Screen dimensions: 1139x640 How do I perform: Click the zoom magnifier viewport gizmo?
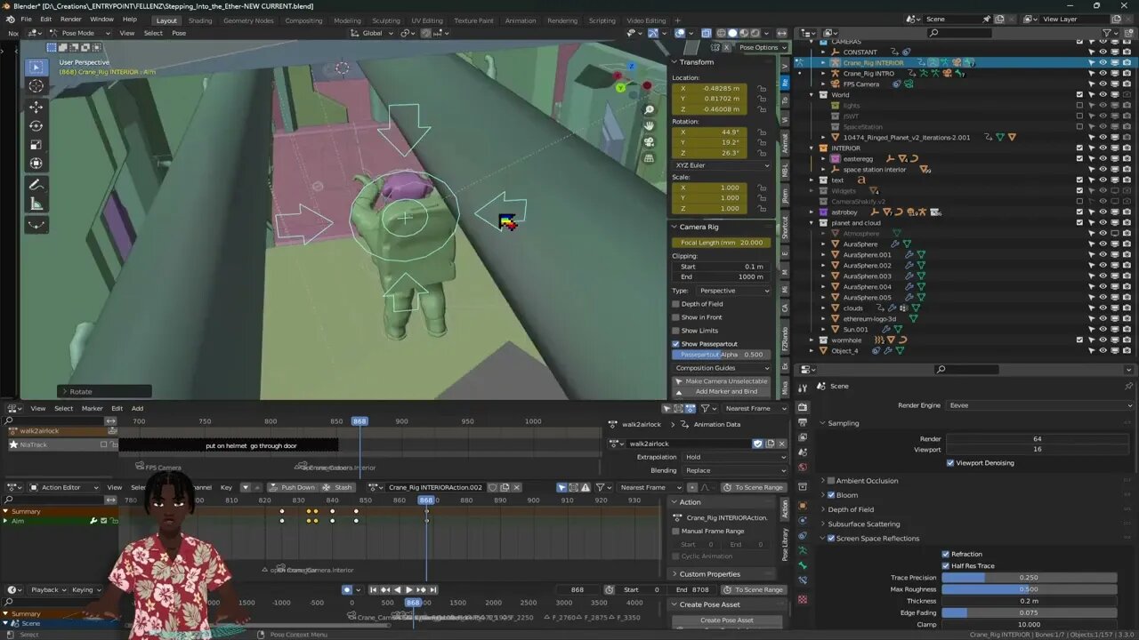tap(650, 110)
